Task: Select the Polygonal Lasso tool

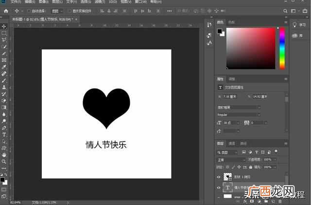Action: 4,40
